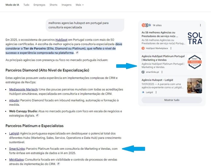Screen dimensions: 211x168
Task: Open options menu next to smartlinks.pt
Action: tap(162, 72)
